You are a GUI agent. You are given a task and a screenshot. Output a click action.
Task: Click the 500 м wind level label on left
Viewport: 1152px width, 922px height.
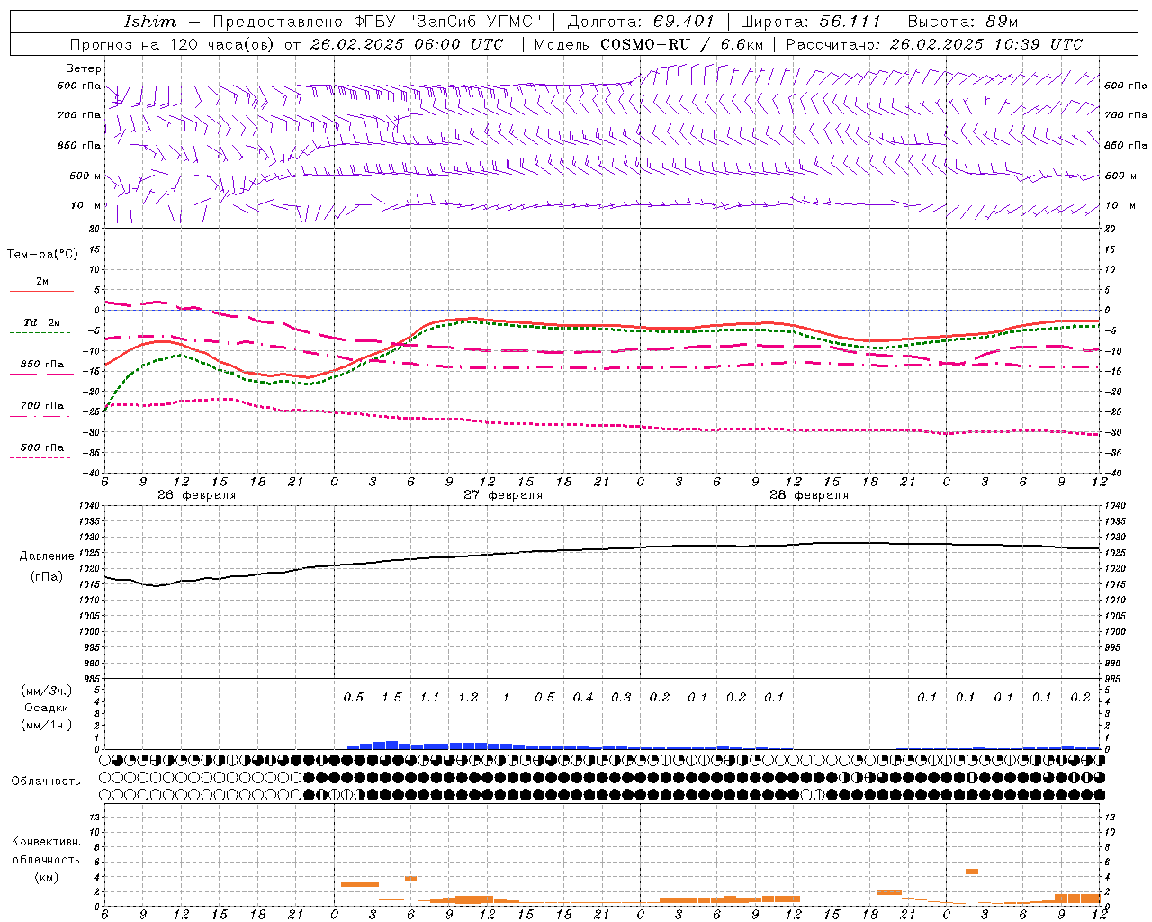(85, 176)
